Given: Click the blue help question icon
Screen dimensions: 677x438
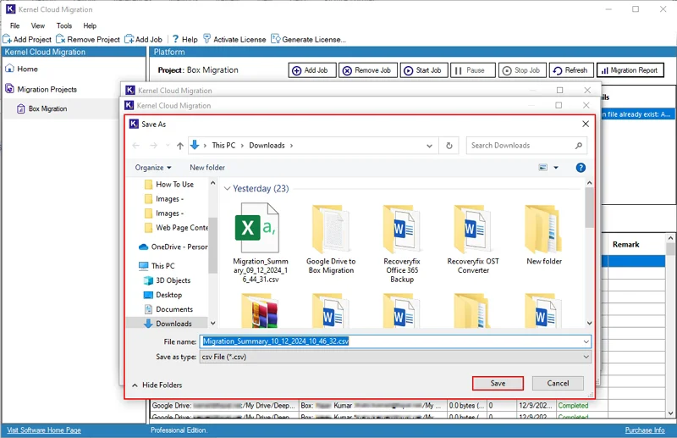Looking at the screenshot, I should click(581, 168).
